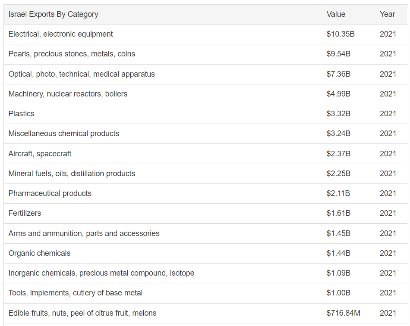The image size is (410, 326).
Task: Open Miscellaneous chemical products row
Action: click(63, 134)
